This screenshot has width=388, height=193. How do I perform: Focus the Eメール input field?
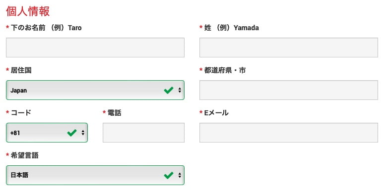tap(289, 133)
